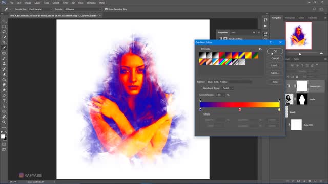
Task: Select the Brush tool
Action: click(x=4, y=58)
